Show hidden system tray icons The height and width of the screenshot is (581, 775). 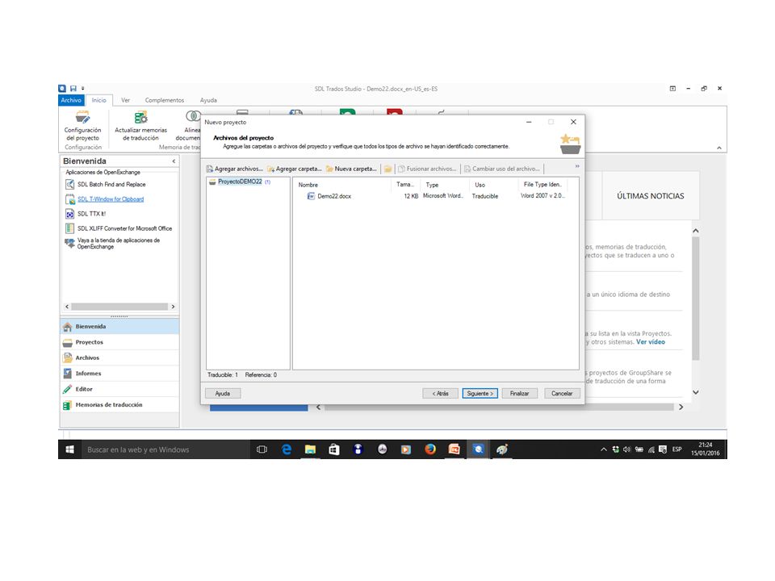604,449
